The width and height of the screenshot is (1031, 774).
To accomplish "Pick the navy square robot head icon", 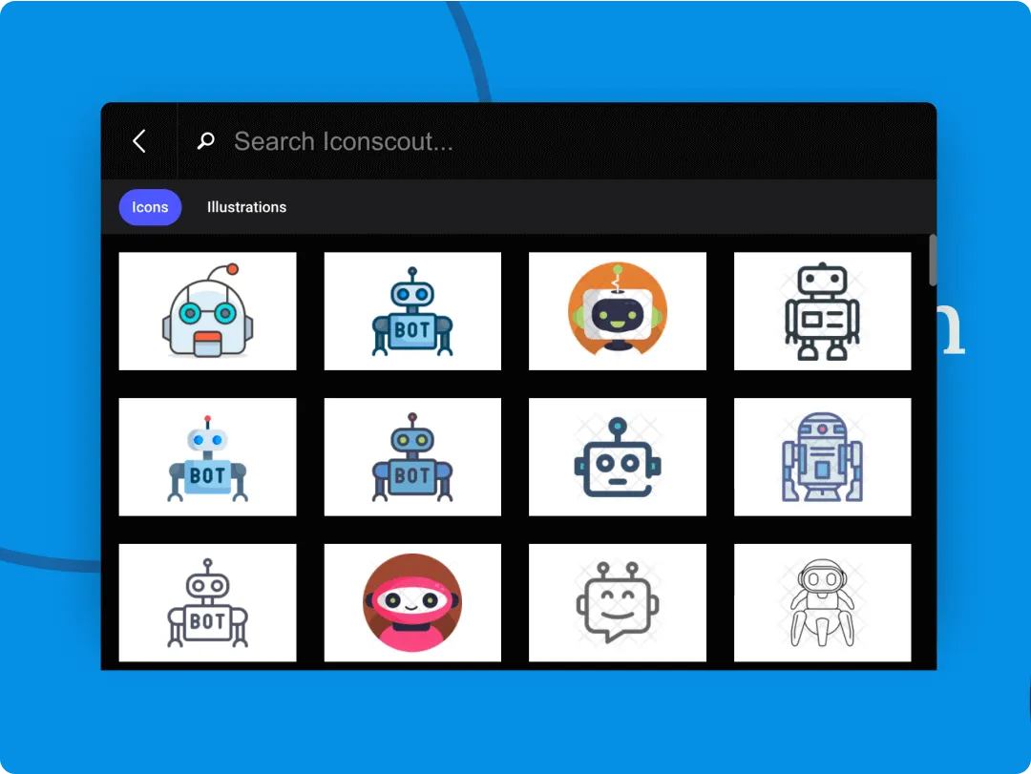I will point(618,457).
